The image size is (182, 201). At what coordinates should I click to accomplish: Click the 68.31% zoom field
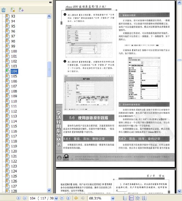99,198
